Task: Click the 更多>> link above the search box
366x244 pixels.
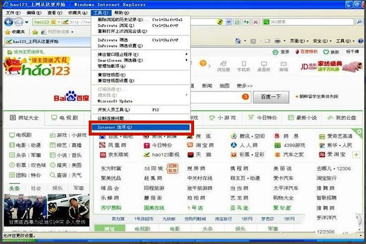Action: pos(245,86)
